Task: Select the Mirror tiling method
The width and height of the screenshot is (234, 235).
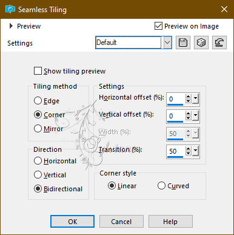Action: coord(38,129)
